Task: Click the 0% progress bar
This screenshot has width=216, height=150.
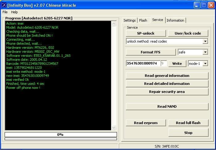Action: (60, 135)
